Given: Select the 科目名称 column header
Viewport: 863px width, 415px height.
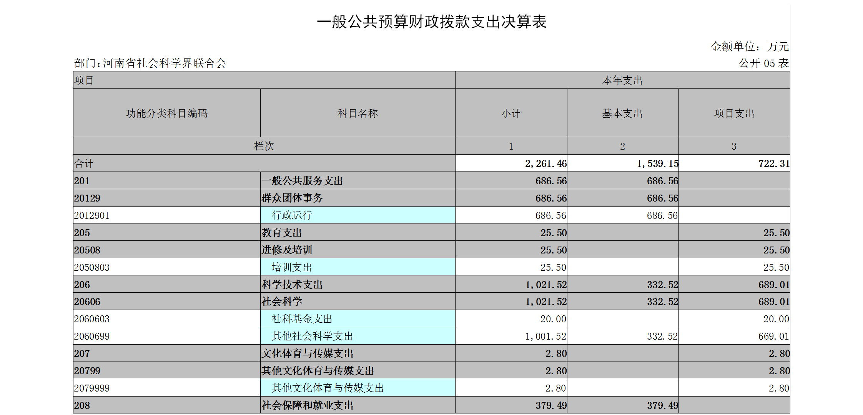Looking at the screenshot, I should pos(358,113).
